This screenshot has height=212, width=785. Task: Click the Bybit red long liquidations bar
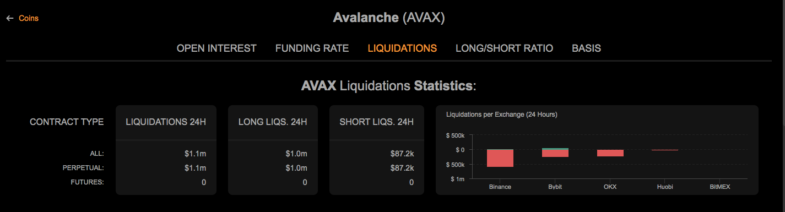[x=555, y=154]
